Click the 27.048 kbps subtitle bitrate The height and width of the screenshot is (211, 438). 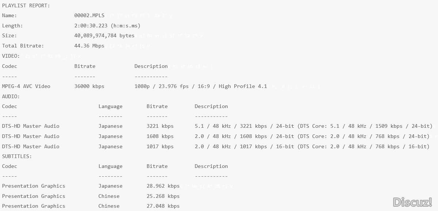coord(163,206)
